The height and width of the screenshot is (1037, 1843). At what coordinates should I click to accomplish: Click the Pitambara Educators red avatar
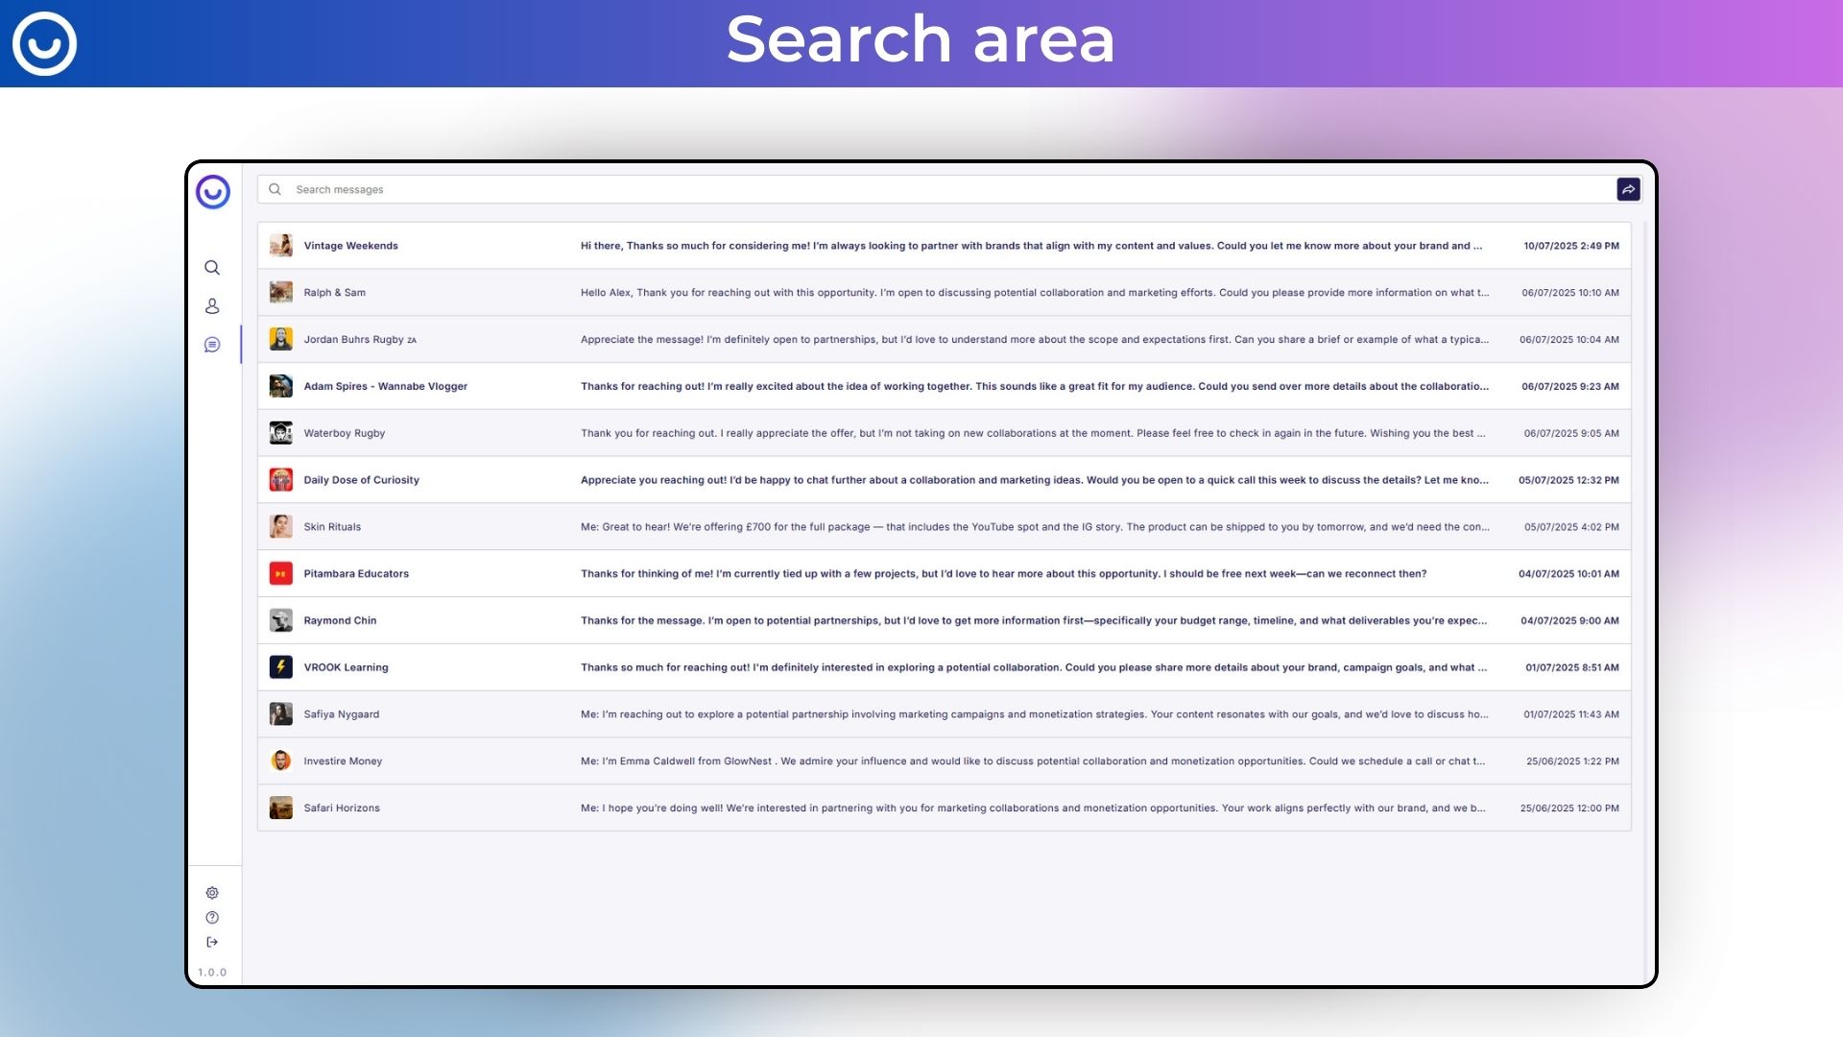click(x=280, y=574)
